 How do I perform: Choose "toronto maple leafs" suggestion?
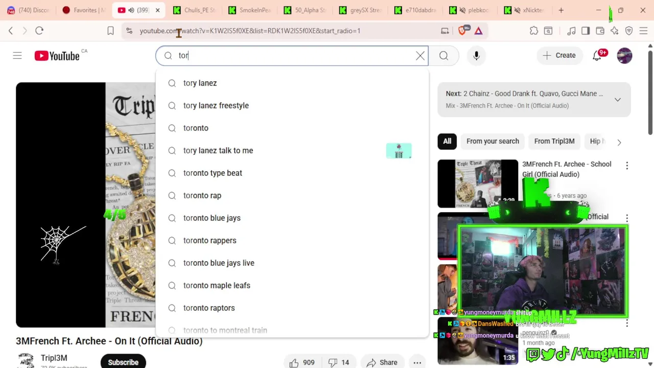(292, 285)
